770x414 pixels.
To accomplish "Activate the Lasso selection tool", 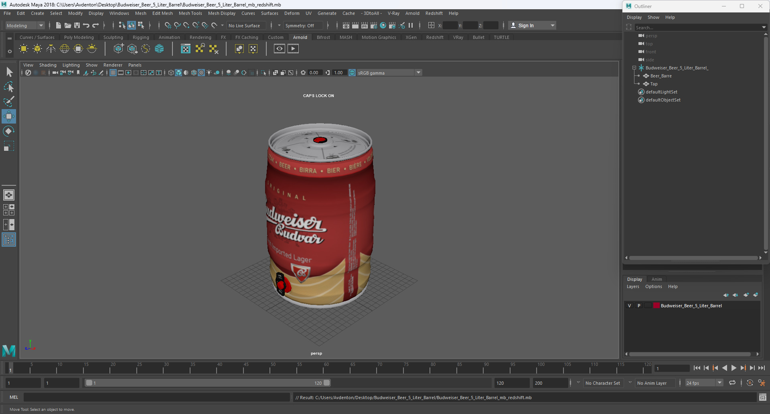I will pos(9,87).
